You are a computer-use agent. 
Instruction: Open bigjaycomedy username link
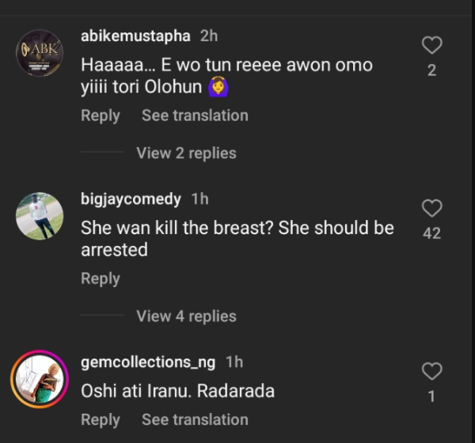pos(131,199)
